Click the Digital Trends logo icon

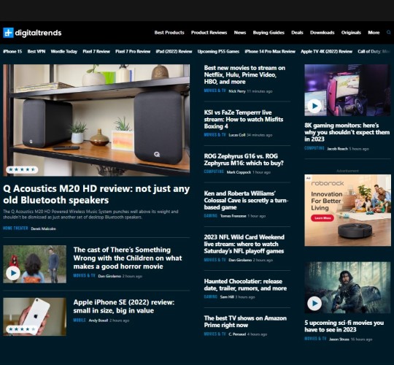pos(8,33)
